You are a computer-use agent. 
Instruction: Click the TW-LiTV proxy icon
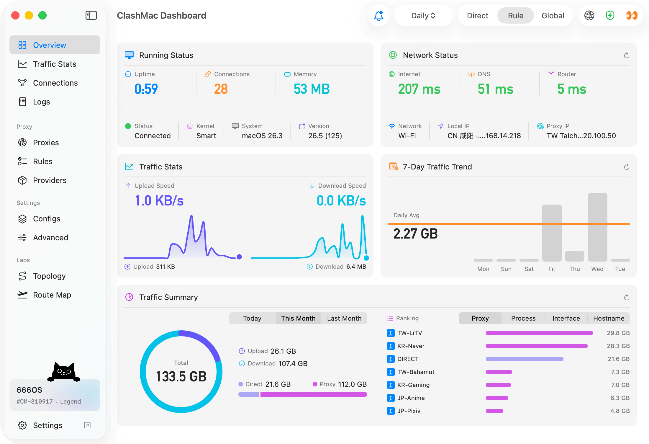coord(391,333)
